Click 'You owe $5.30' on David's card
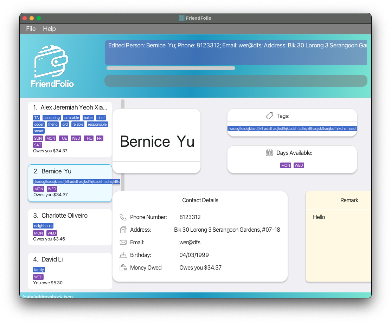 48,283
